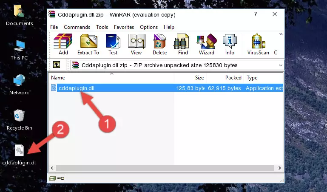
Task: Sort by Name column header
Action: [111, 78]
